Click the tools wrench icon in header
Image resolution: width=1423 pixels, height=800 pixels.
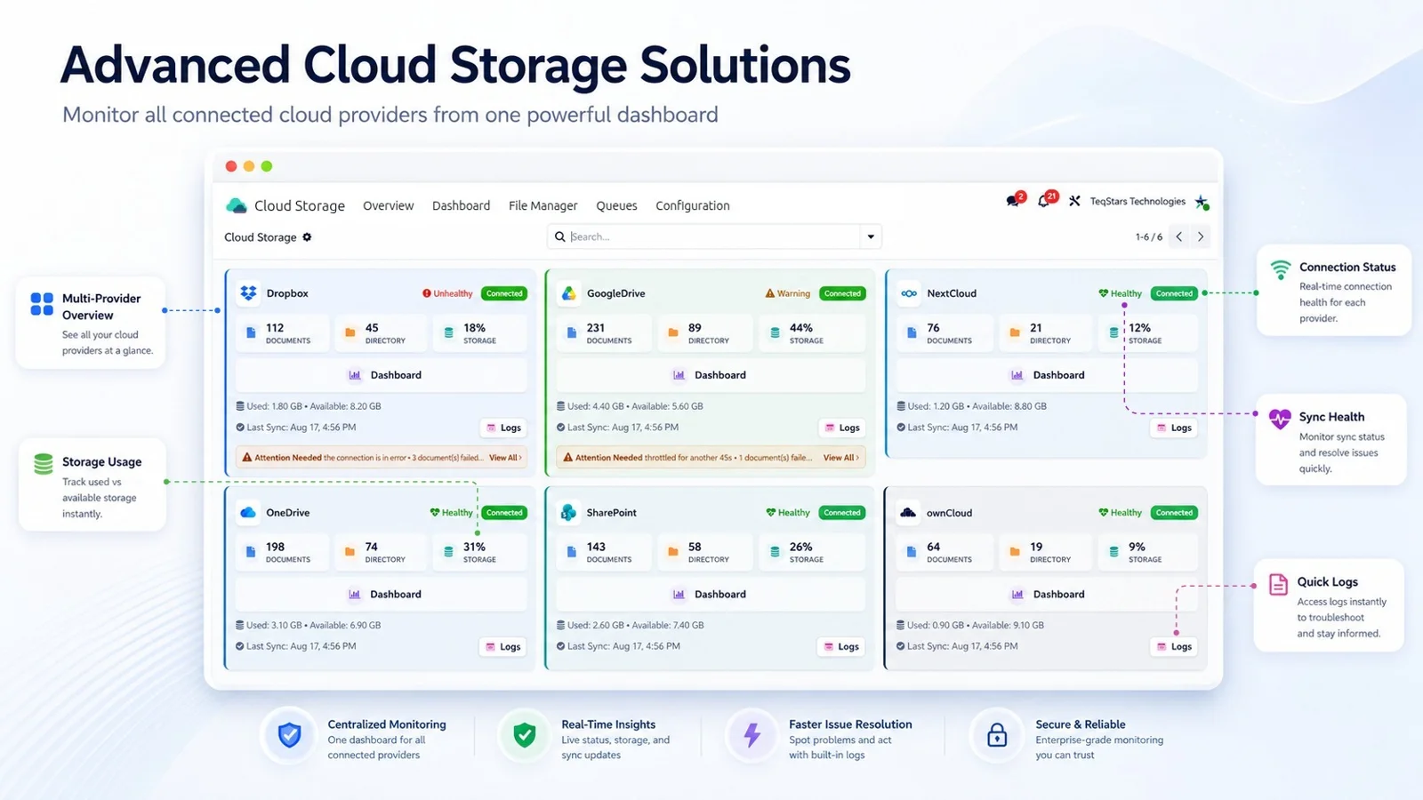coord(1074,201)
